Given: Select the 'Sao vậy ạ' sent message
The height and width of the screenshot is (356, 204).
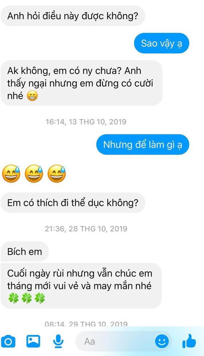Looking at the screenshot, I should [161, 43].
